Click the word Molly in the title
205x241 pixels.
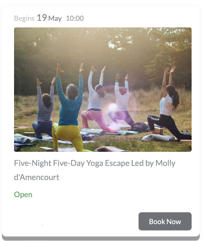[x=165, y=163]
